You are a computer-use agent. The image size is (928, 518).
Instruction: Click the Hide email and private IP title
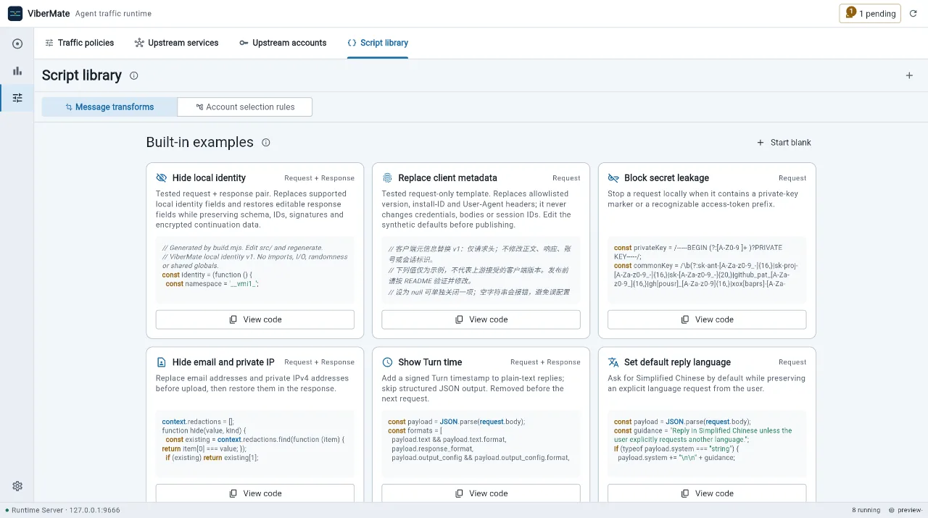223,362
